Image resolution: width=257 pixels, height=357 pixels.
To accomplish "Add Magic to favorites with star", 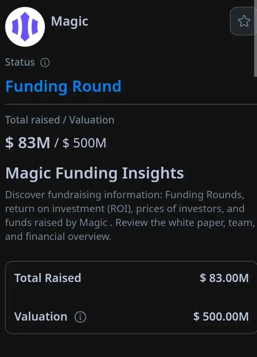I will click(244, 21).
